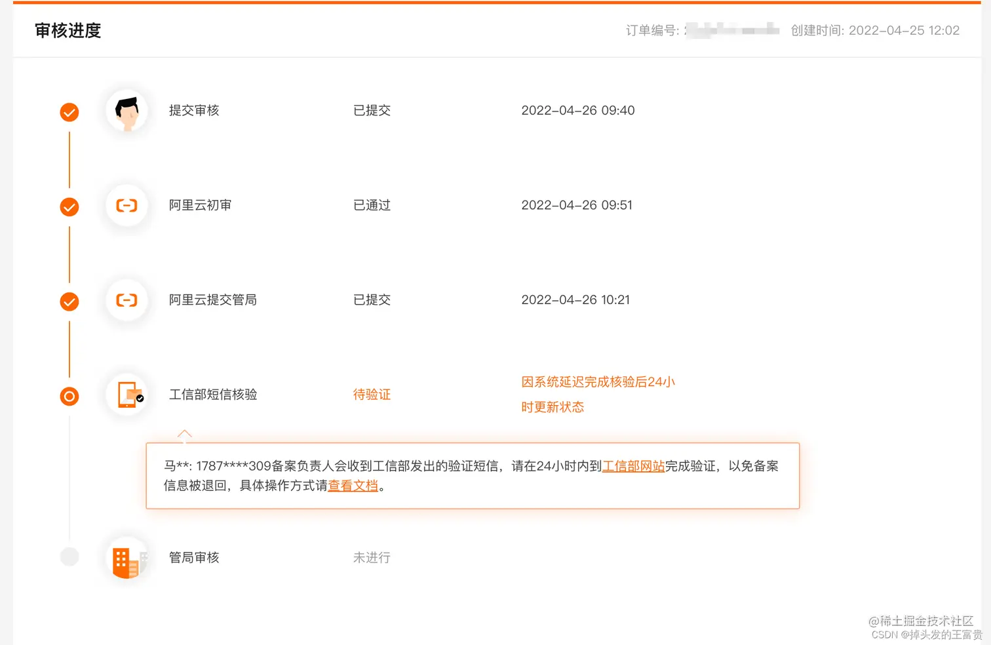The image size is (991, 645).
Task: Select the phone verification icon for 工信部短信核验
Action: [126, 395]
